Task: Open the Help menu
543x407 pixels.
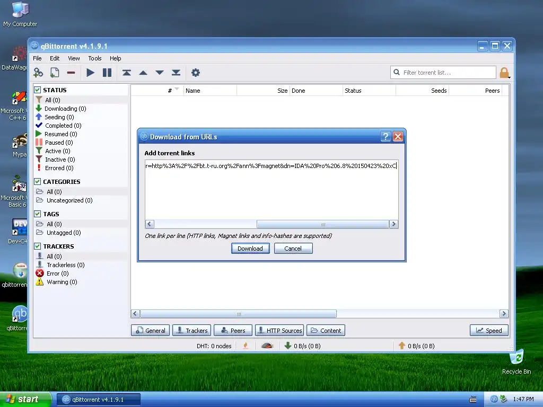Action: point(115,58)
